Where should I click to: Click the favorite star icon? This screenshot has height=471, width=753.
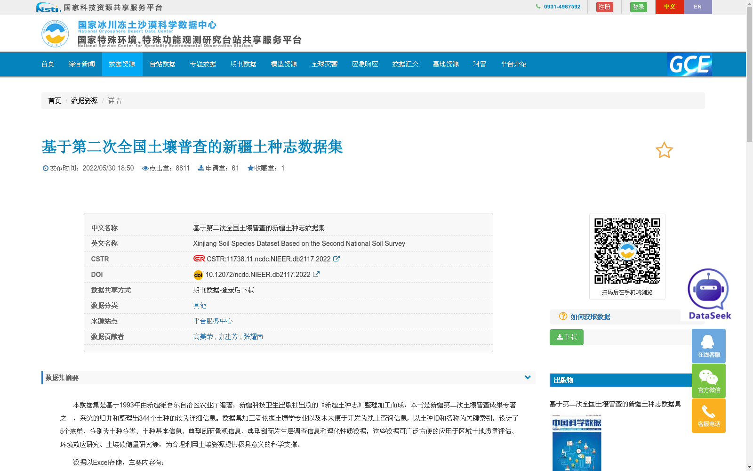click(664, 150)
